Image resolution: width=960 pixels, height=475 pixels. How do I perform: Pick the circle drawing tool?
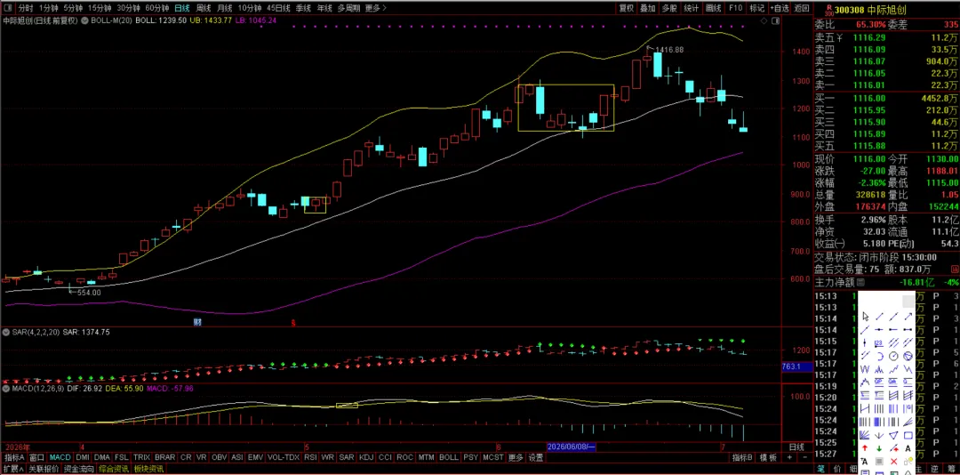[893, 356]
